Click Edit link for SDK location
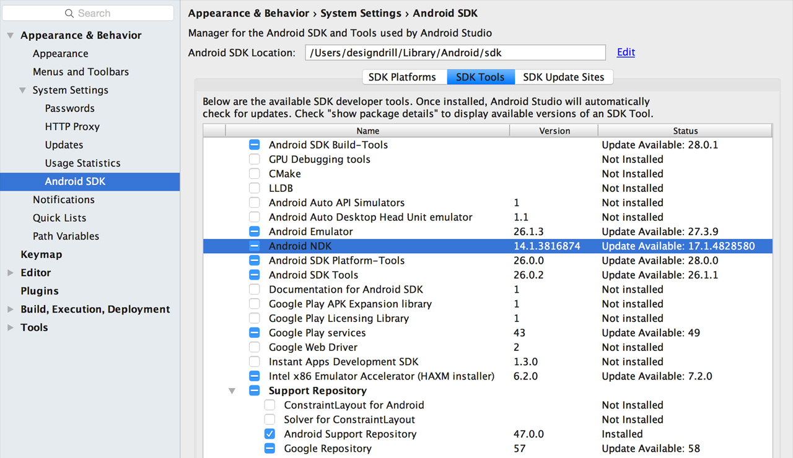793x458 pixels. 626,53
